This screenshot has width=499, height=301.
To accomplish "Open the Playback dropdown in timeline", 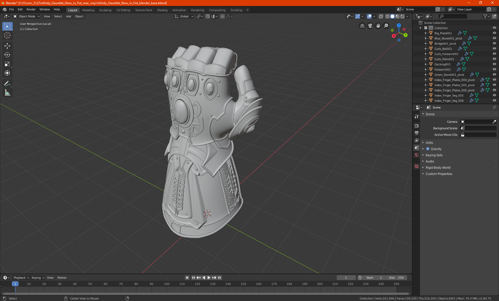I will 21,278.
